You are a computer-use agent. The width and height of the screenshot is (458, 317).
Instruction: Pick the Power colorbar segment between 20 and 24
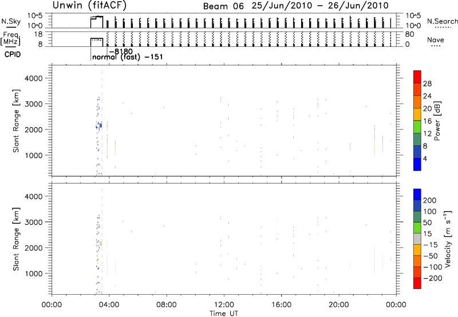[417, 102]
